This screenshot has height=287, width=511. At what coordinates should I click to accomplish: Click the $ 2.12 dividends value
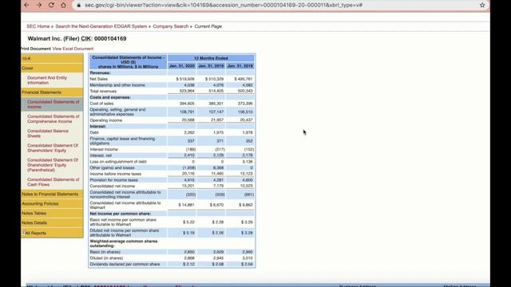[188, 264]
